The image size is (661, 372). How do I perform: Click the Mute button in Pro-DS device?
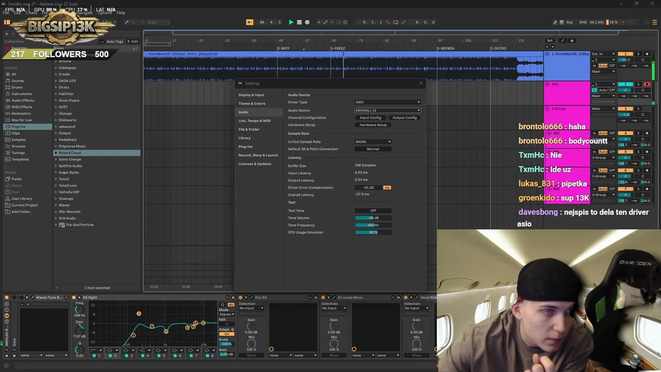(251, 355)
